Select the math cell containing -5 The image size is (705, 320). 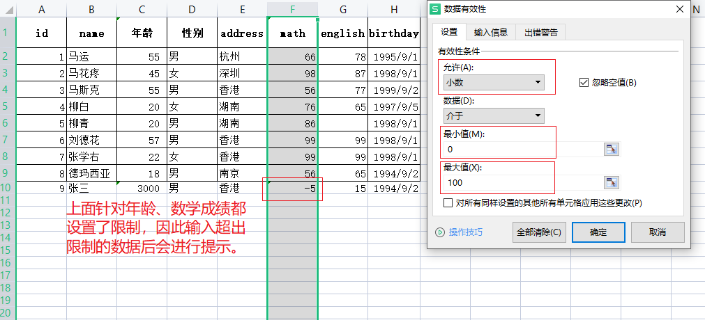coord(292,189)
